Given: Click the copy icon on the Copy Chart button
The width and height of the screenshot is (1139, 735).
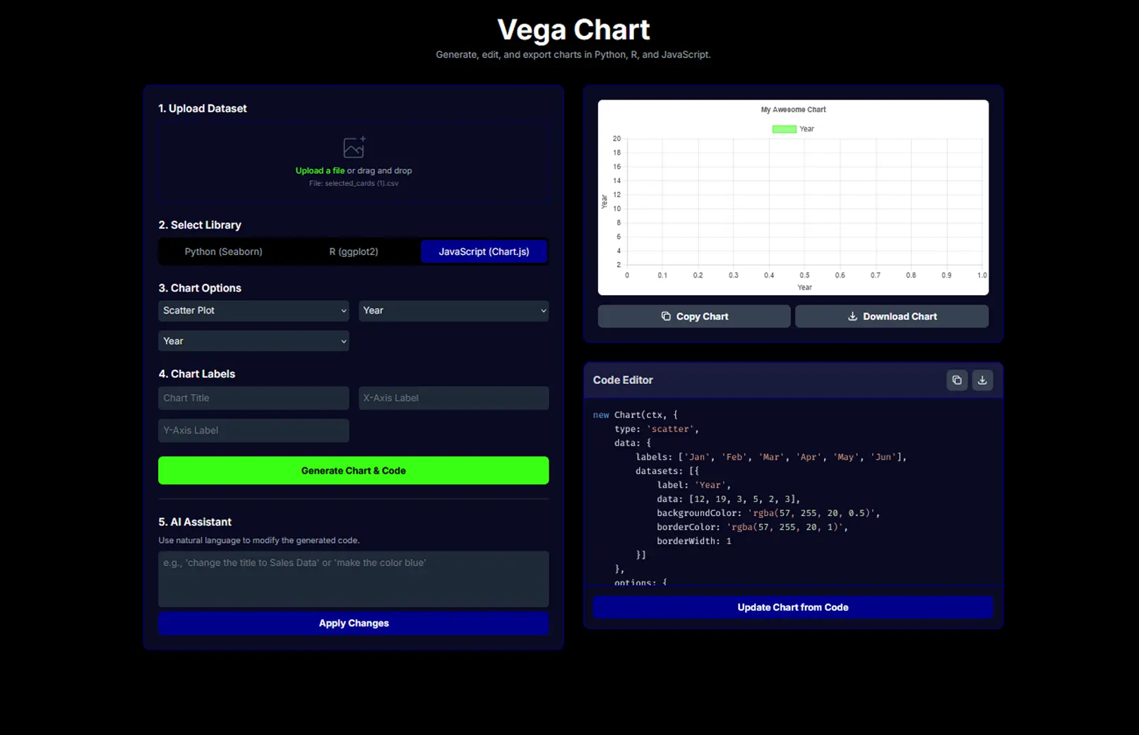Looking at the screenshot, I should (667, 316).
